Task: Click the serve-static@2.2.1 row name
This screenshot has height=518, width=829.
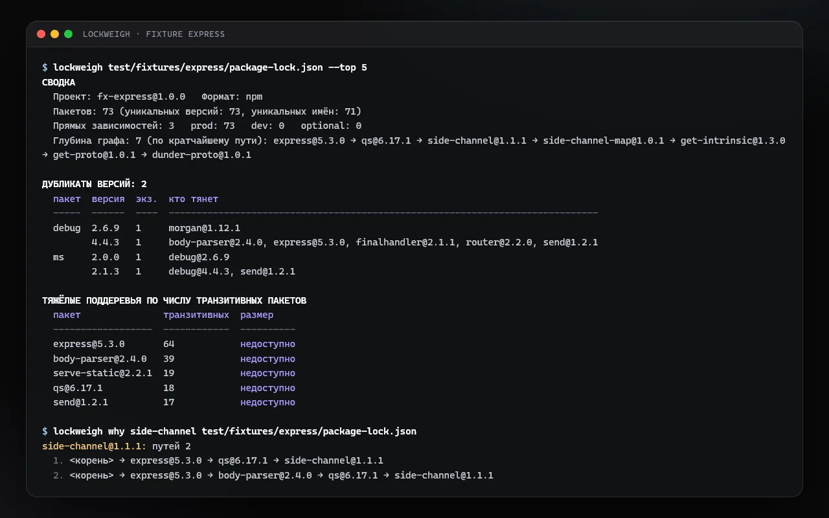Action: (102, 373)
